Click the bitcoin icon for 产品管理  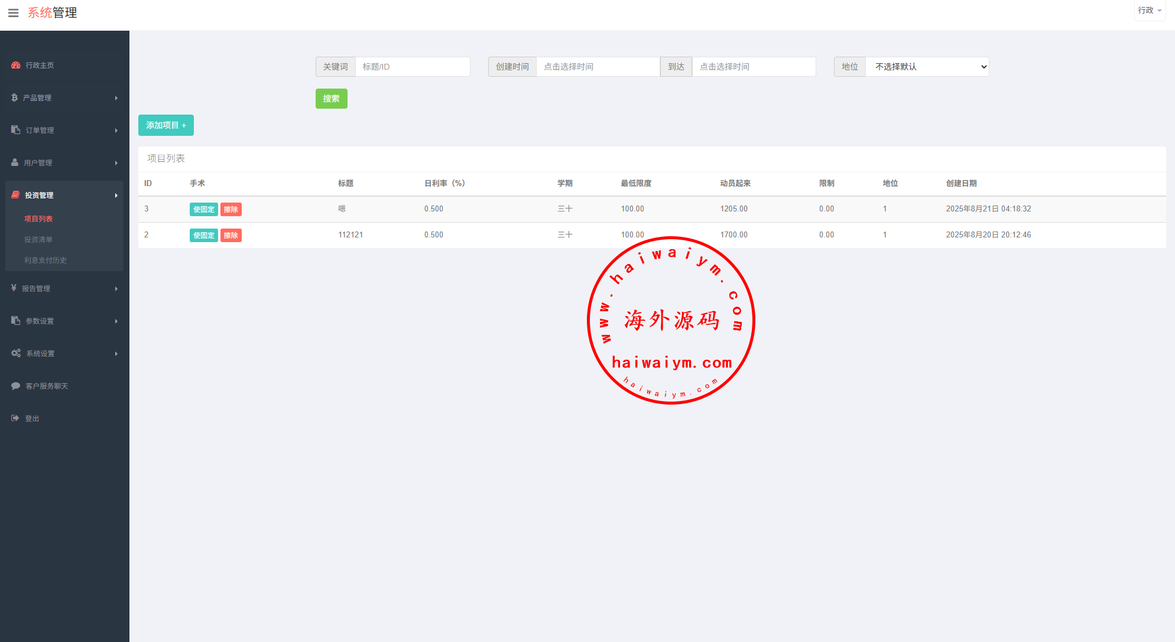(14, 97)
